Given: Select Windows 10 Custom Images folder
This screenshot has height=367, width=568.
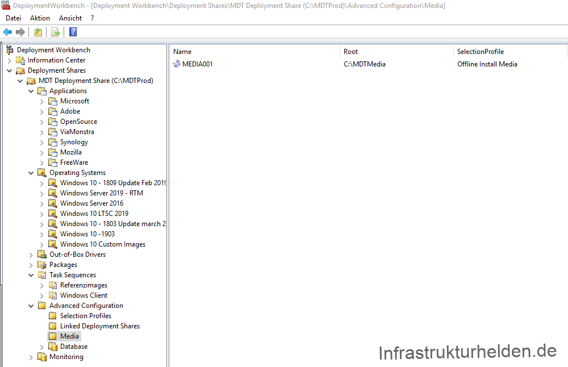Looking at the screenshot, I should tap(102, 244).
